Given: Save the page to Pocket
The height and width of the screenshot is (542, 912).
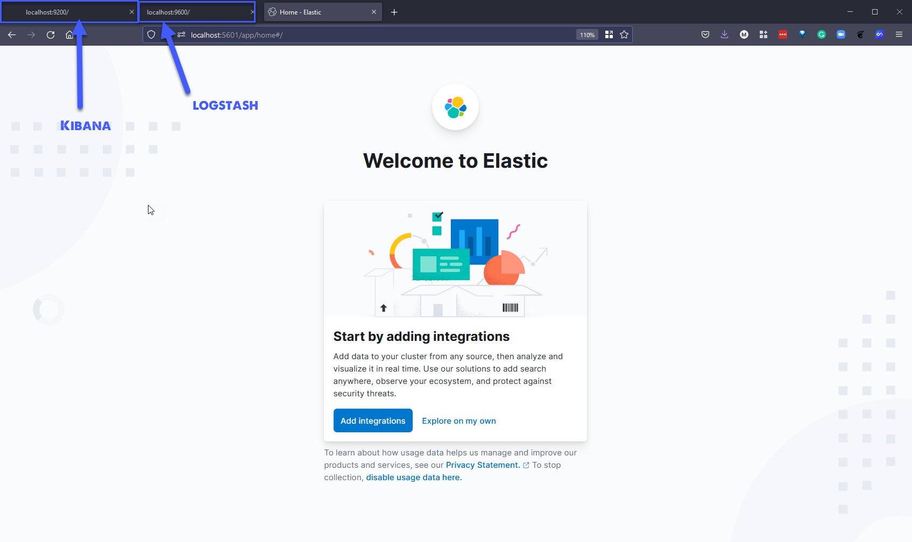Looking at the screenshot, I should click(705, 35).
